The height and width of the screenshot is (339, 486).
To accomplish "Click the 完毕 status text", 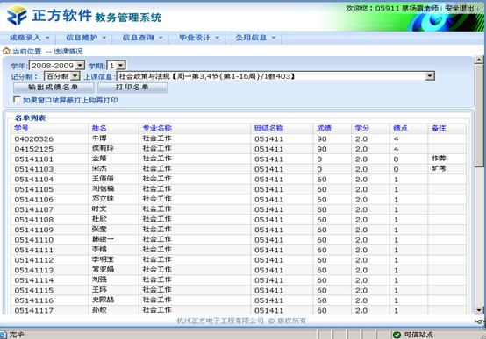I will click(17, 335).
